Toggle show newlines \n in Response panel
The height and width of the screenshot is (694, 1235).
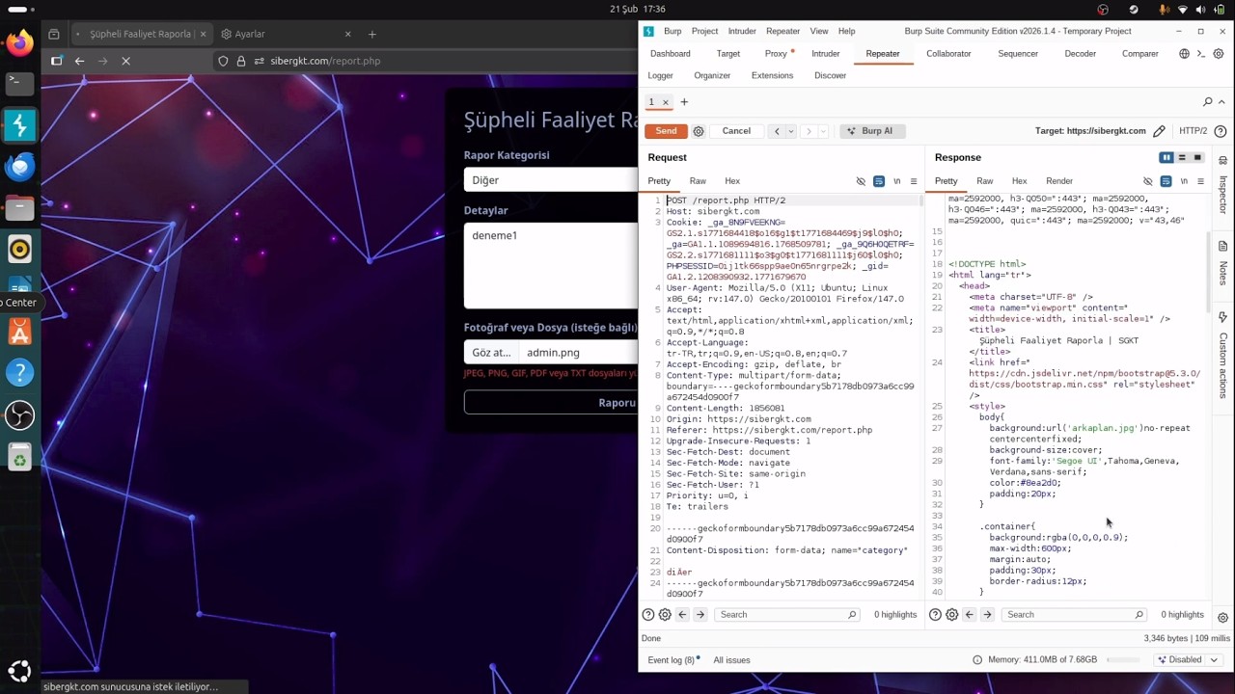[x=1183, y=181]
